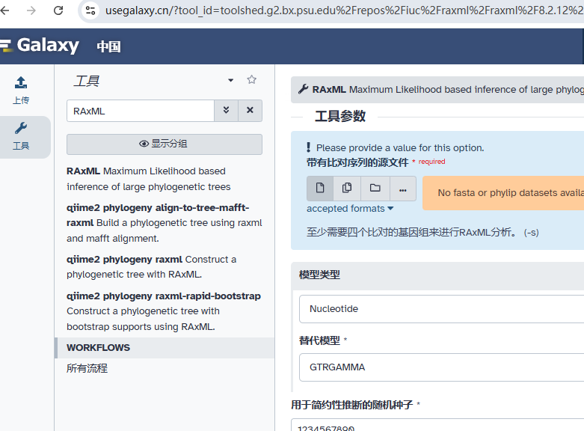Select the WORKFLOWS section header

[x=165, y=348]
